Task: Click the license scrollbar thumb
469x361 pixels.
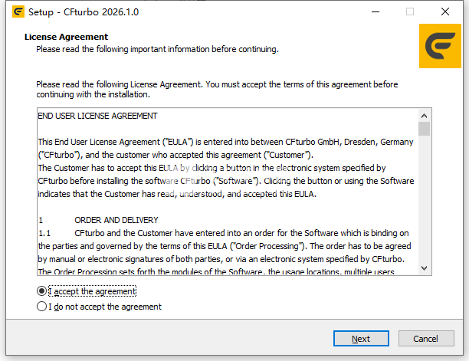Action: click(424, 129)
